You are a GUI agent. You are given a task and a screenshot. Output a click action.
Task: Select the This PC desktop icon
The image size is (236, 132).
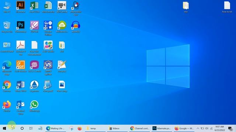coord(7,7)
